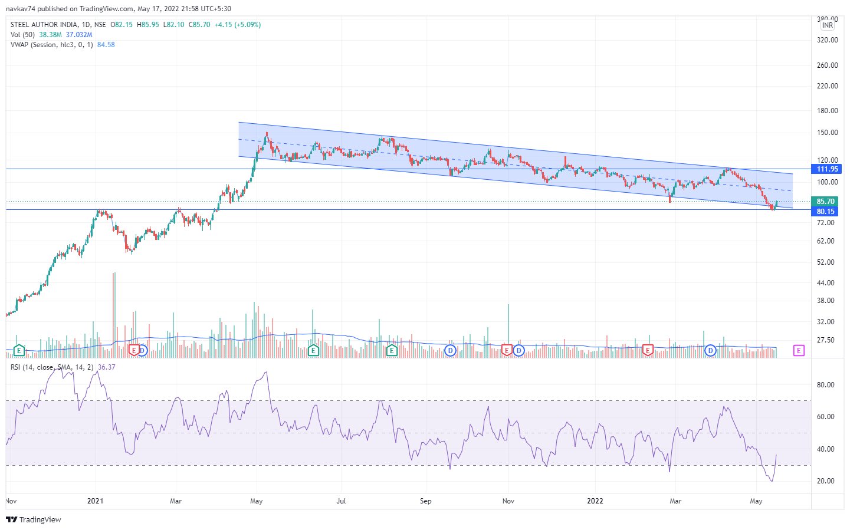
Task: Click the dividend D marker near April 2022
Action: click(x=710, y=350)
